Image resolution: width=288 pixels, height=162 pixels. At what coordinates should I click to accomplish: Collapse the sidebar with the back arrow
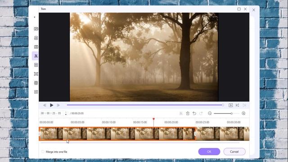35,17
